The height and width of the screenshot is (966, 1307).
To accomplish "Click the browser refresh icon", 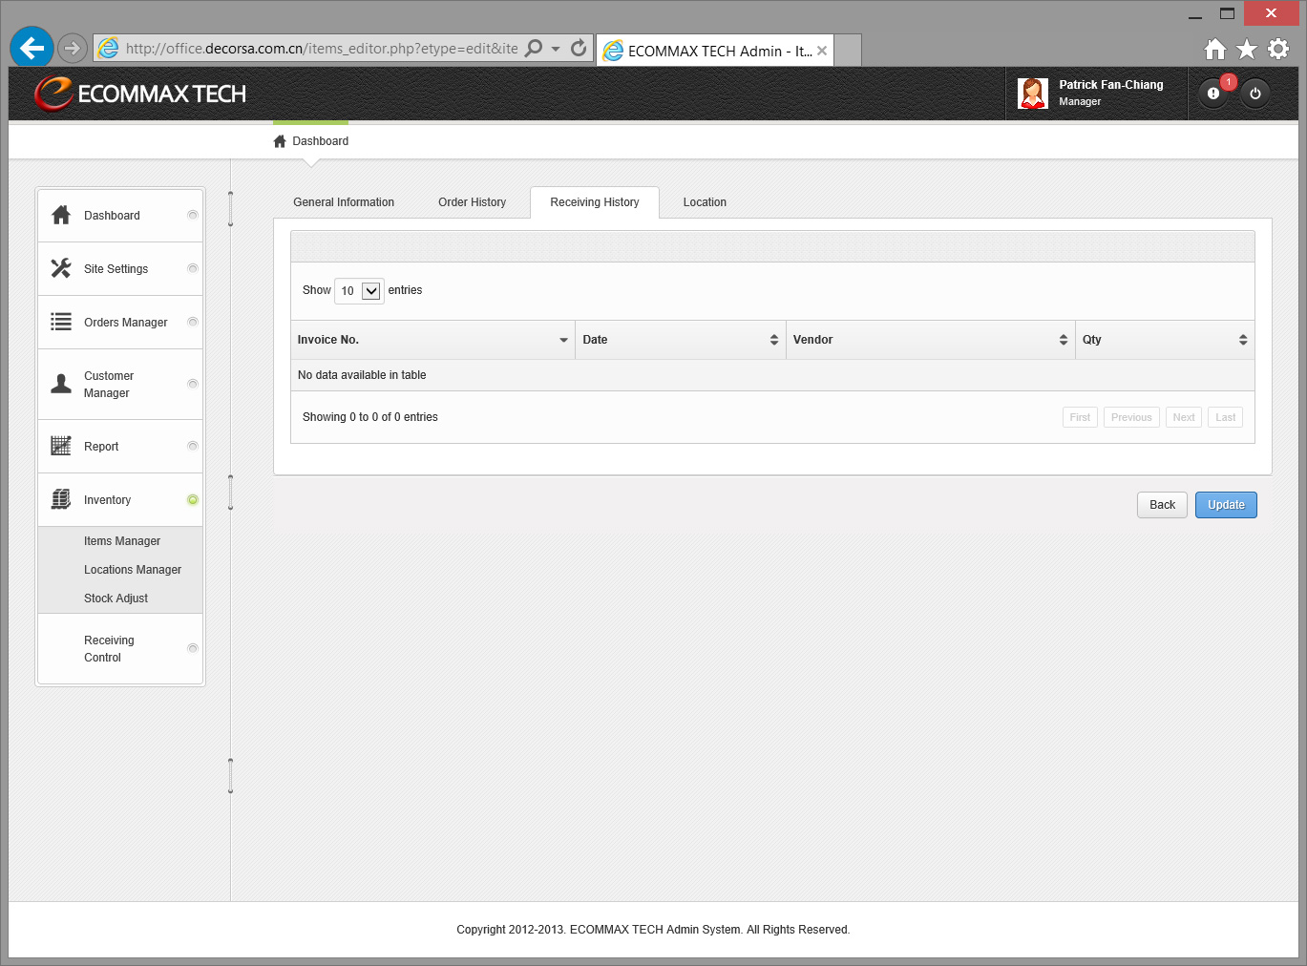I will (x=579, y=48).
